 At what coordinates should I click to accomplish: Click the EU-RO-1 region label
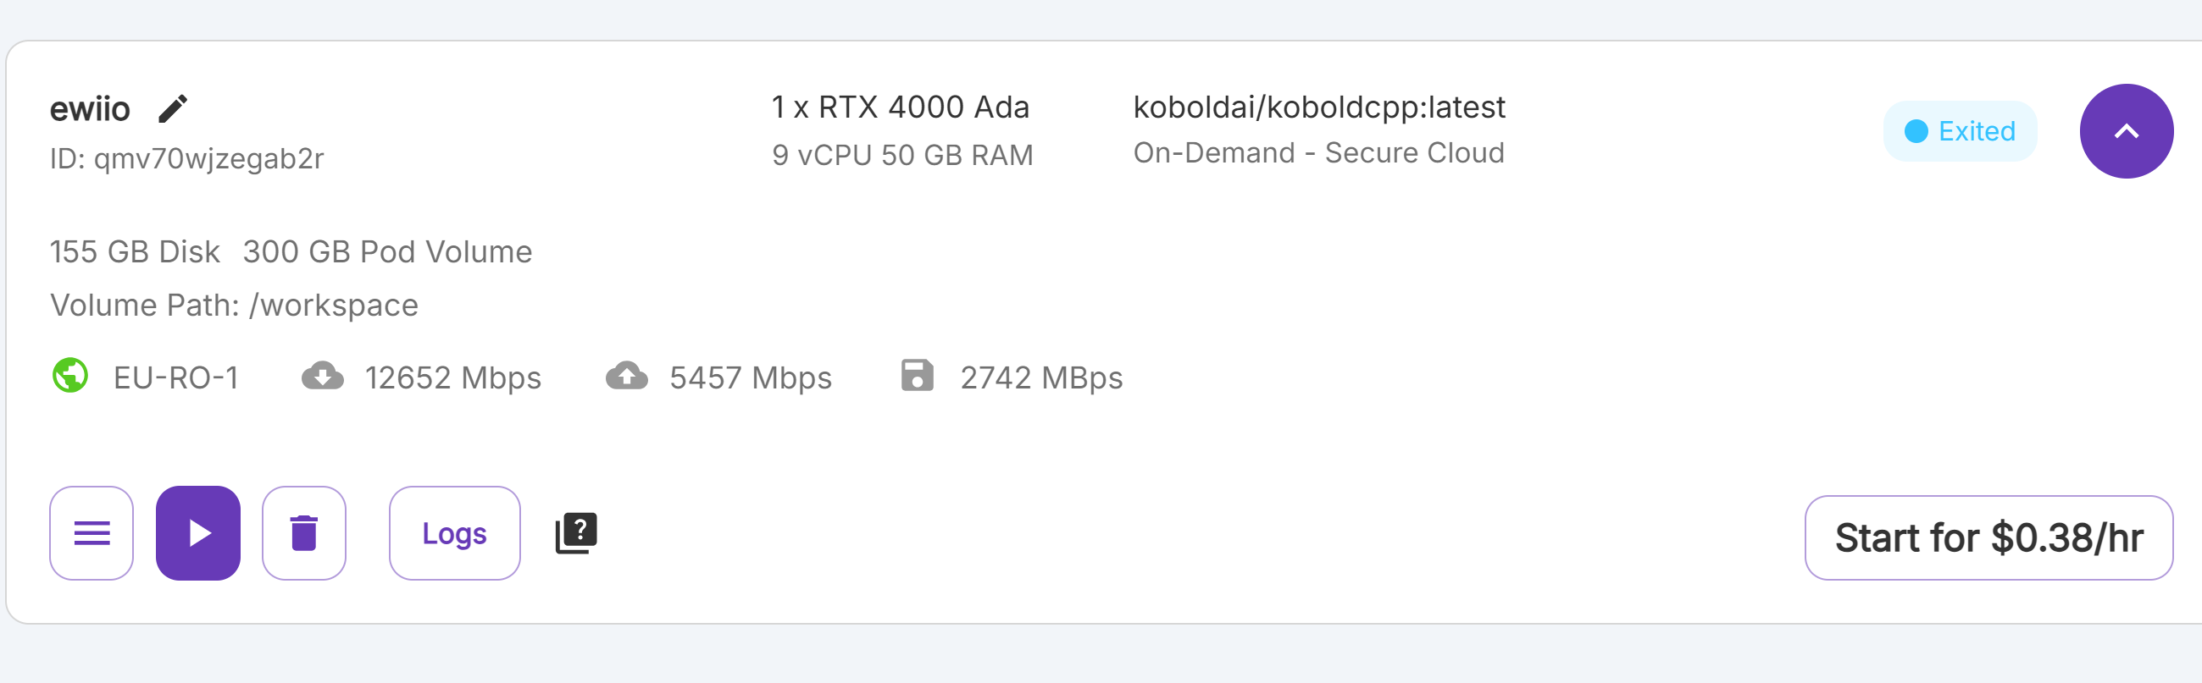point(176,377)
